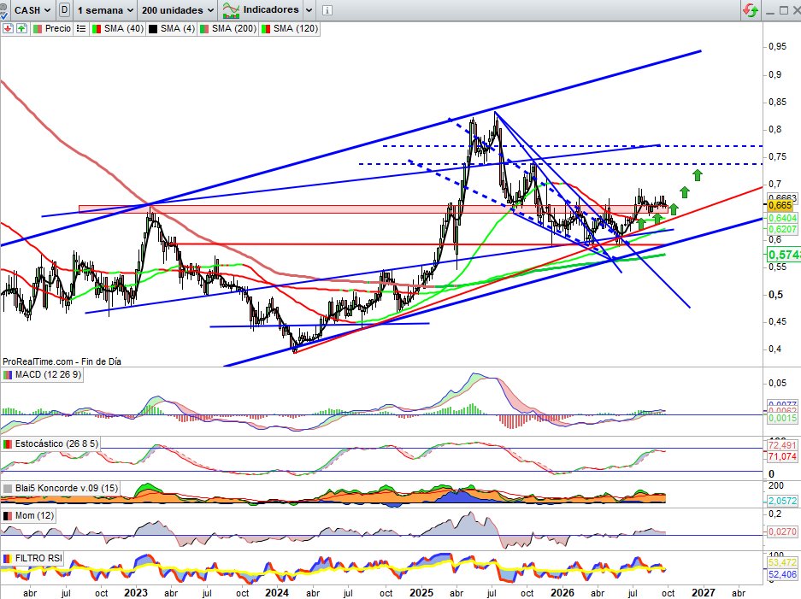Click the RSI filter value 52,406

pyautogui.click(x=782, y=574)
